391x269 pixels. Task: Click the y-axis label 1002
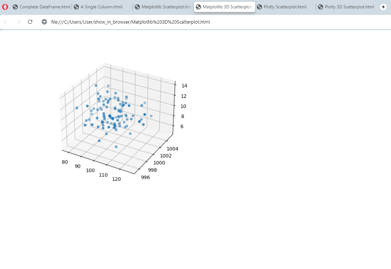[166, 156]
